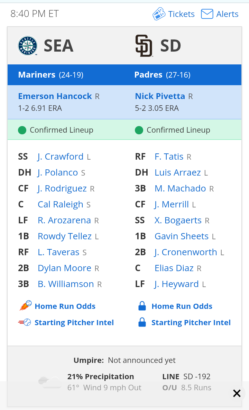
Task: Open Emerson Hancock's pitcher profile
Action: point(55,96)
